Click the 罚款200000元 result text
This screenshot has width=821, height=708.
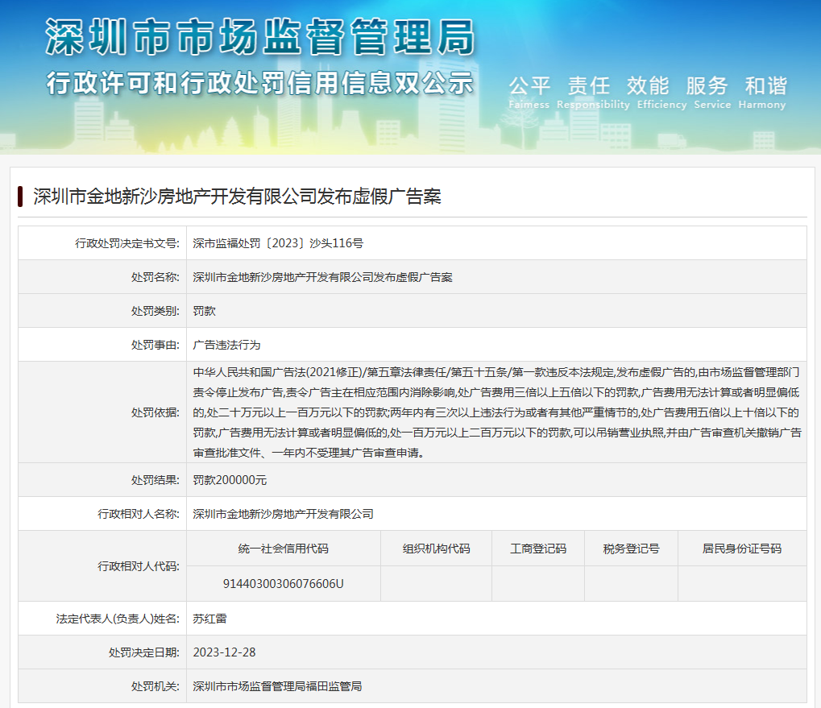[230, 479]
